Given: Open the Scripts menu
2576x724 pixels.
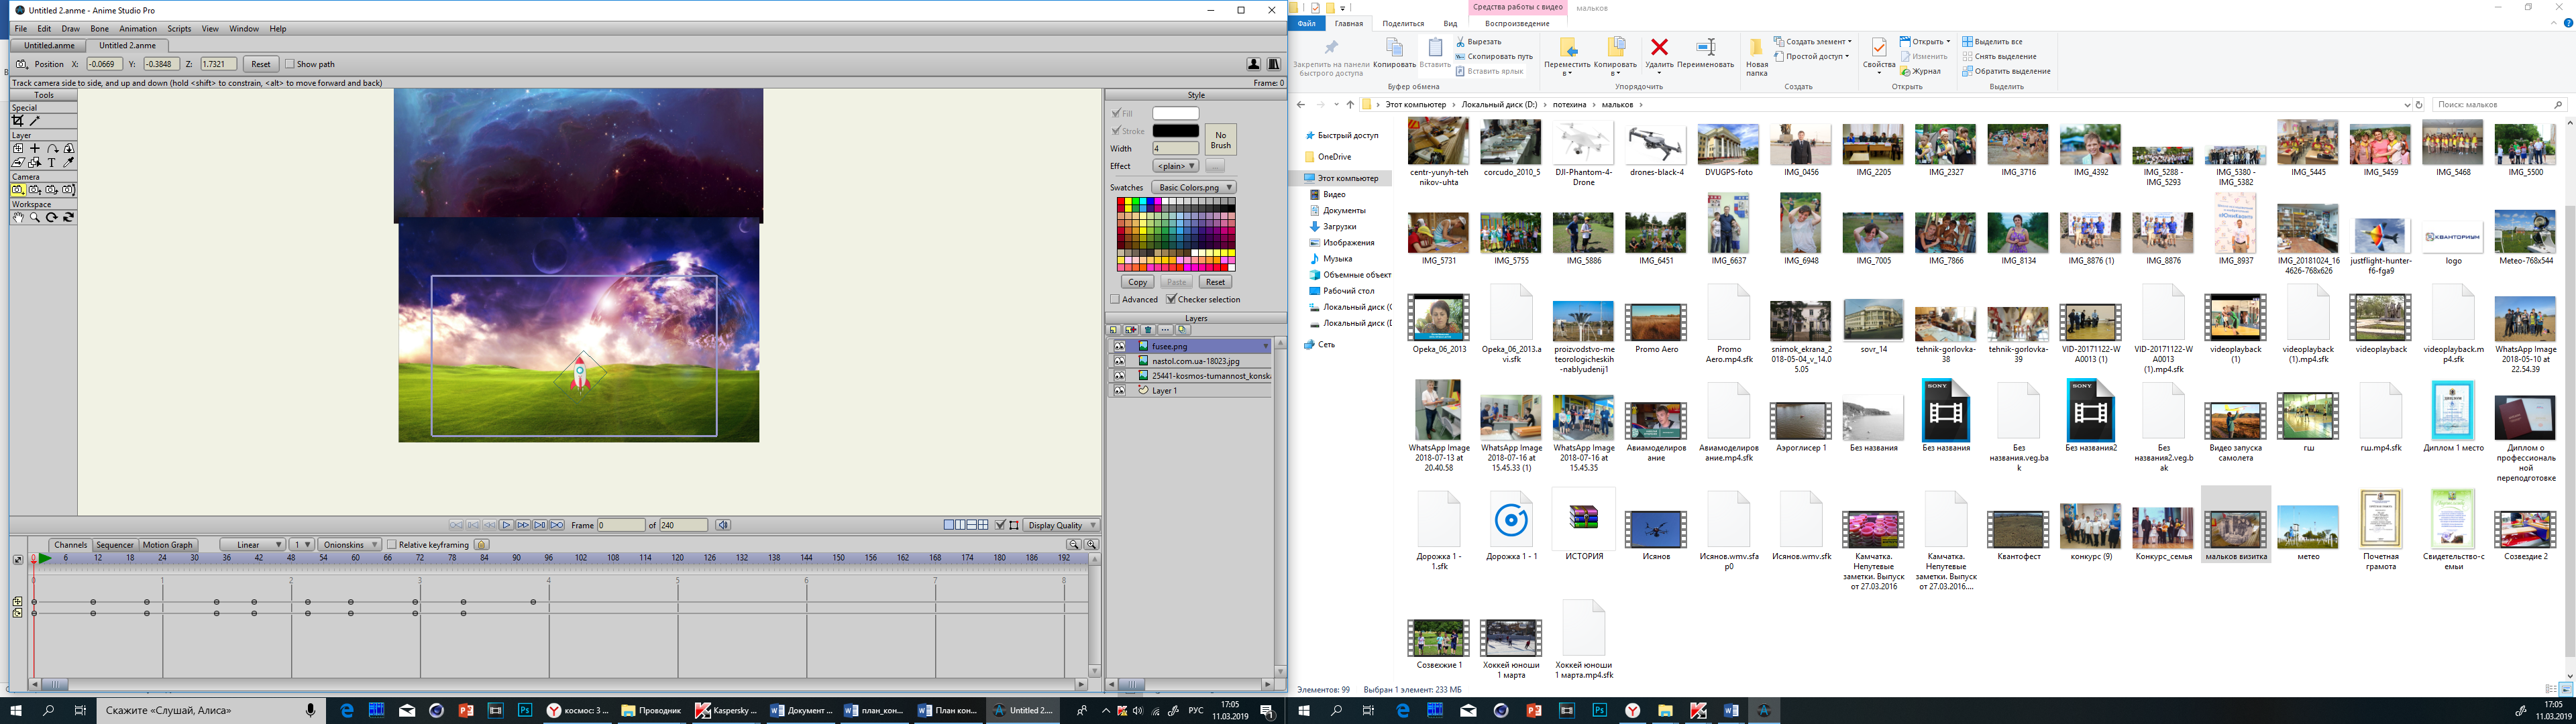Looking at the screenshot, I should (x=179, y=29).
